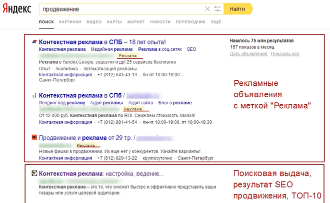This screenshot has height=203, width=330.
Task: Go to the Новости tab
Action: tap(160, 22)
